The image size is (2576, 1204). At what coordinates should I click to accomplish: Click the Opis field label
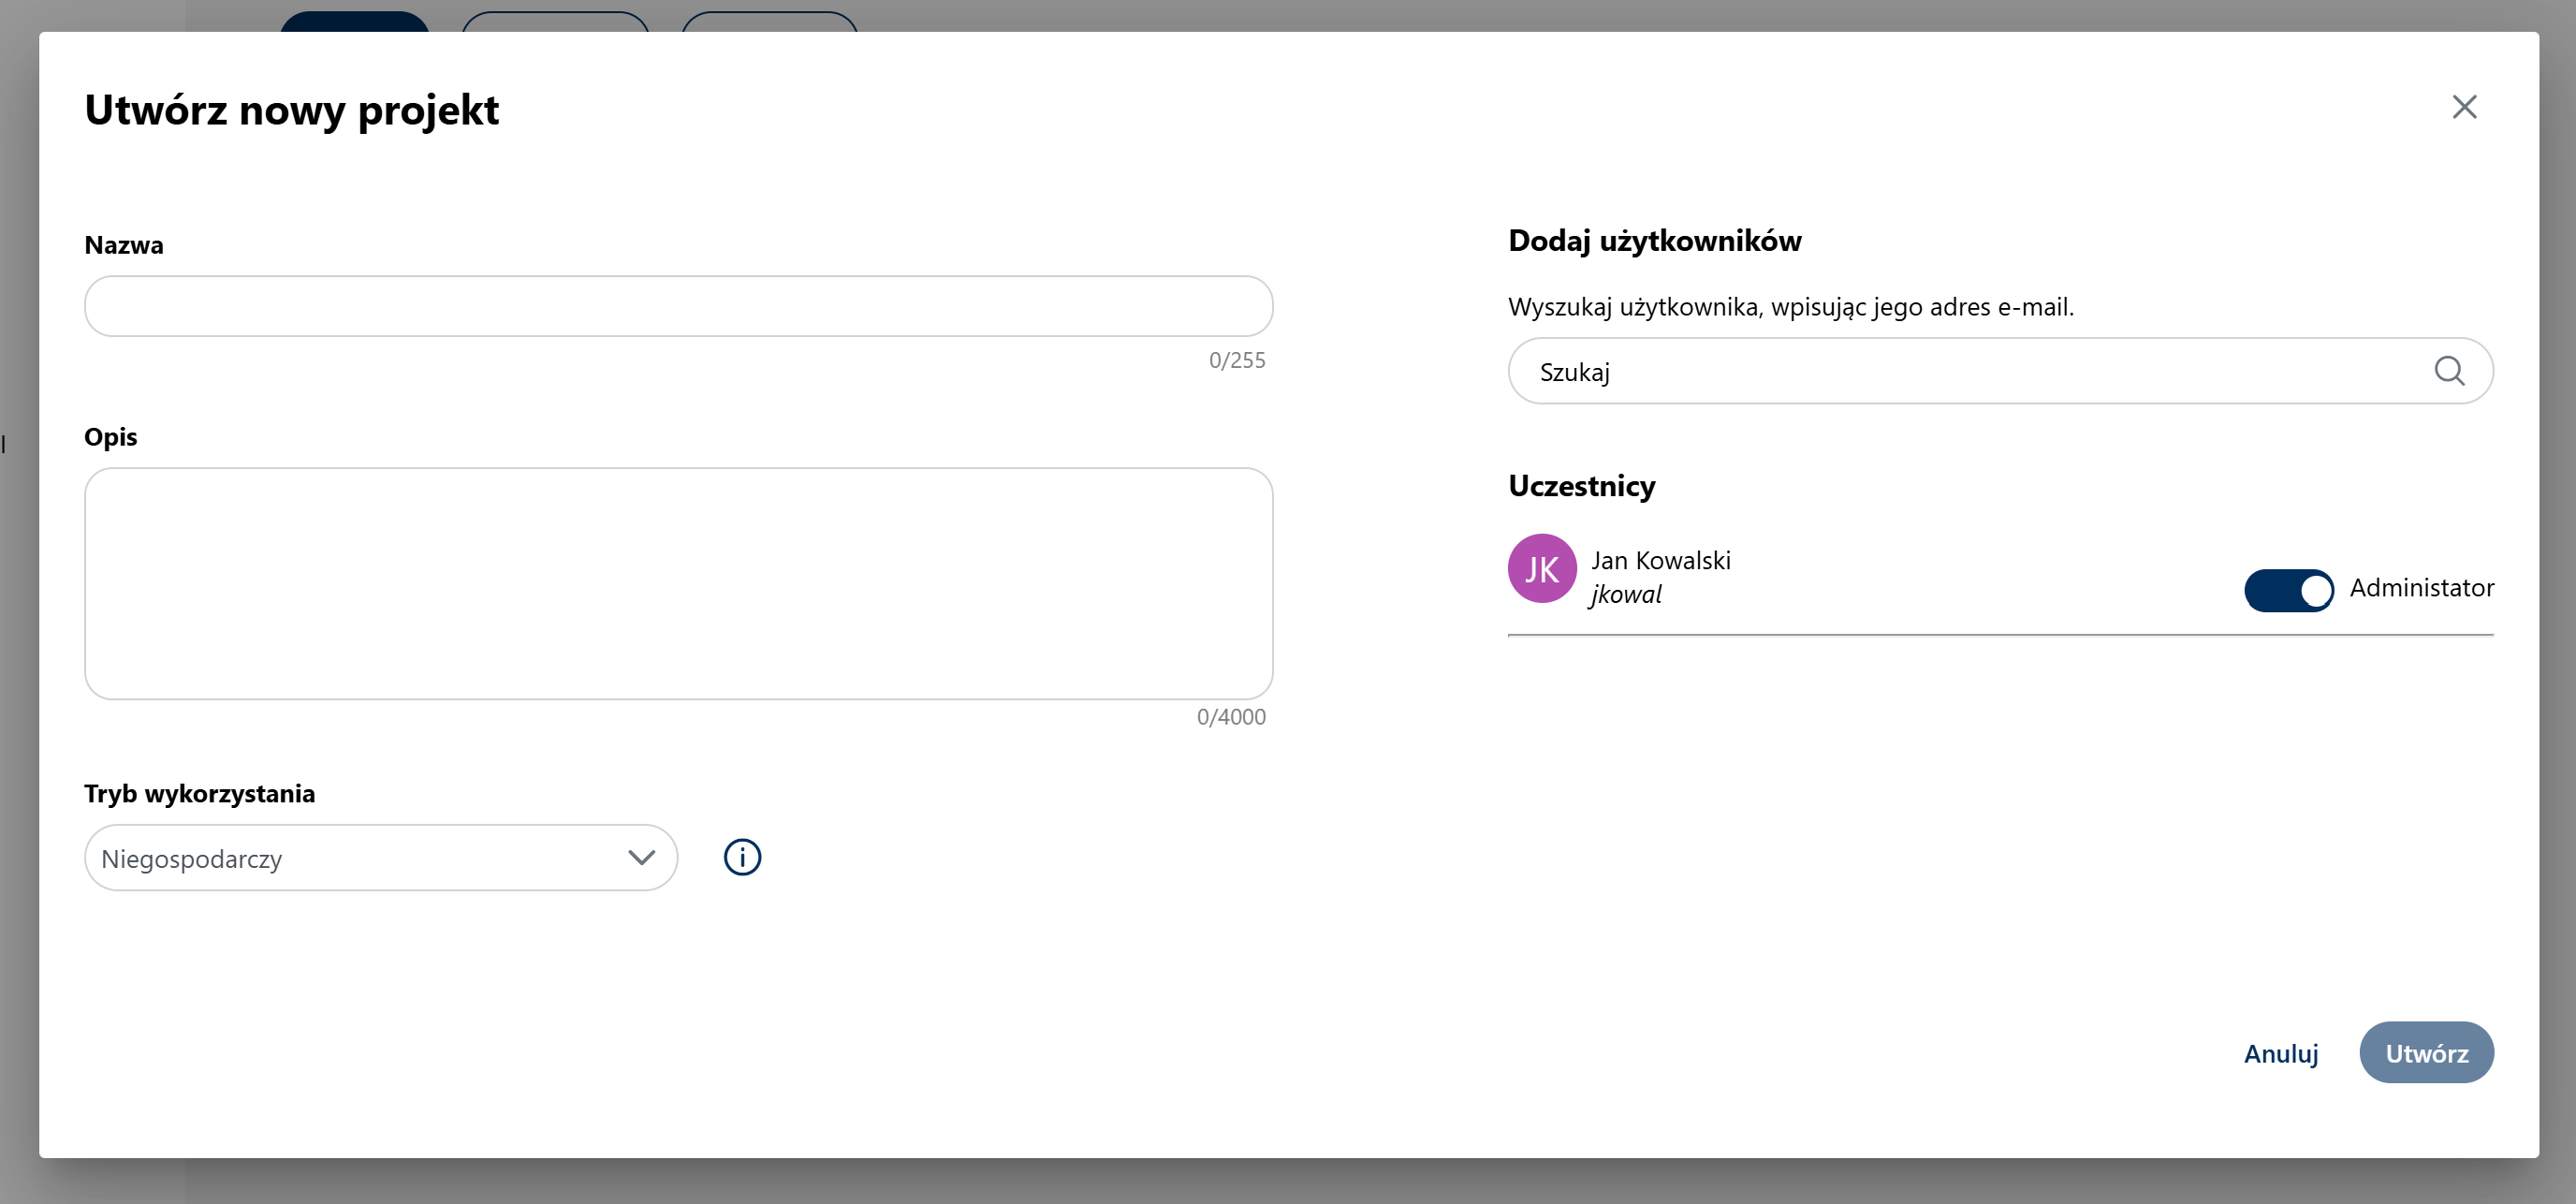(111, 437)
